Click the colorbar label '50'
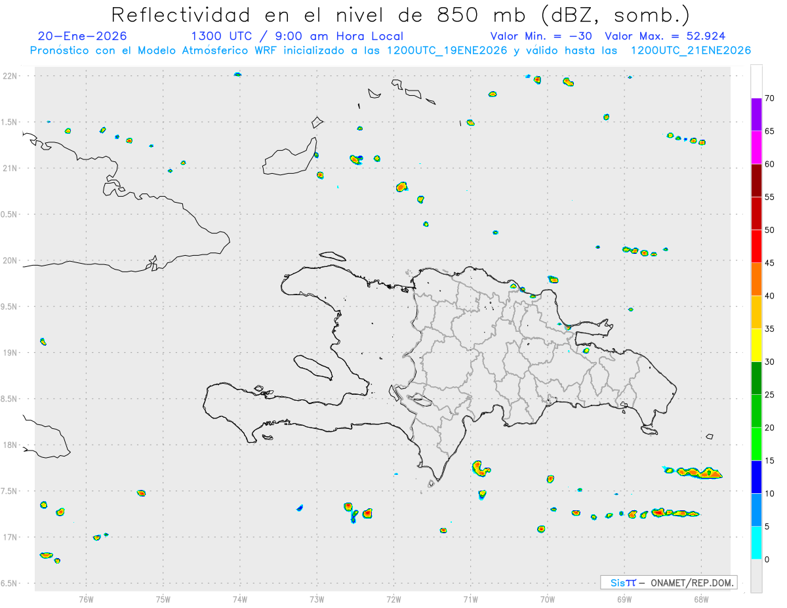This screenshot has width=787, height=608. coord(770,230)
